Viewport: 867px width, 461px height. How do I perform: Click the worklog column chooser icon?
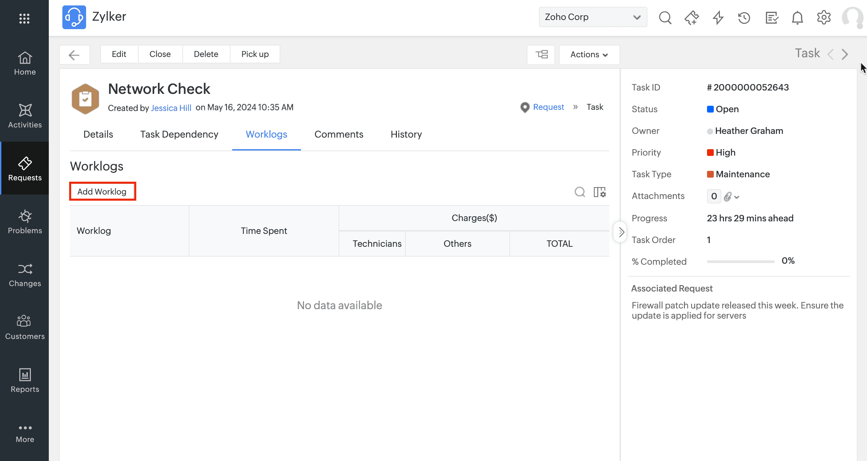(x=600, y=192)
